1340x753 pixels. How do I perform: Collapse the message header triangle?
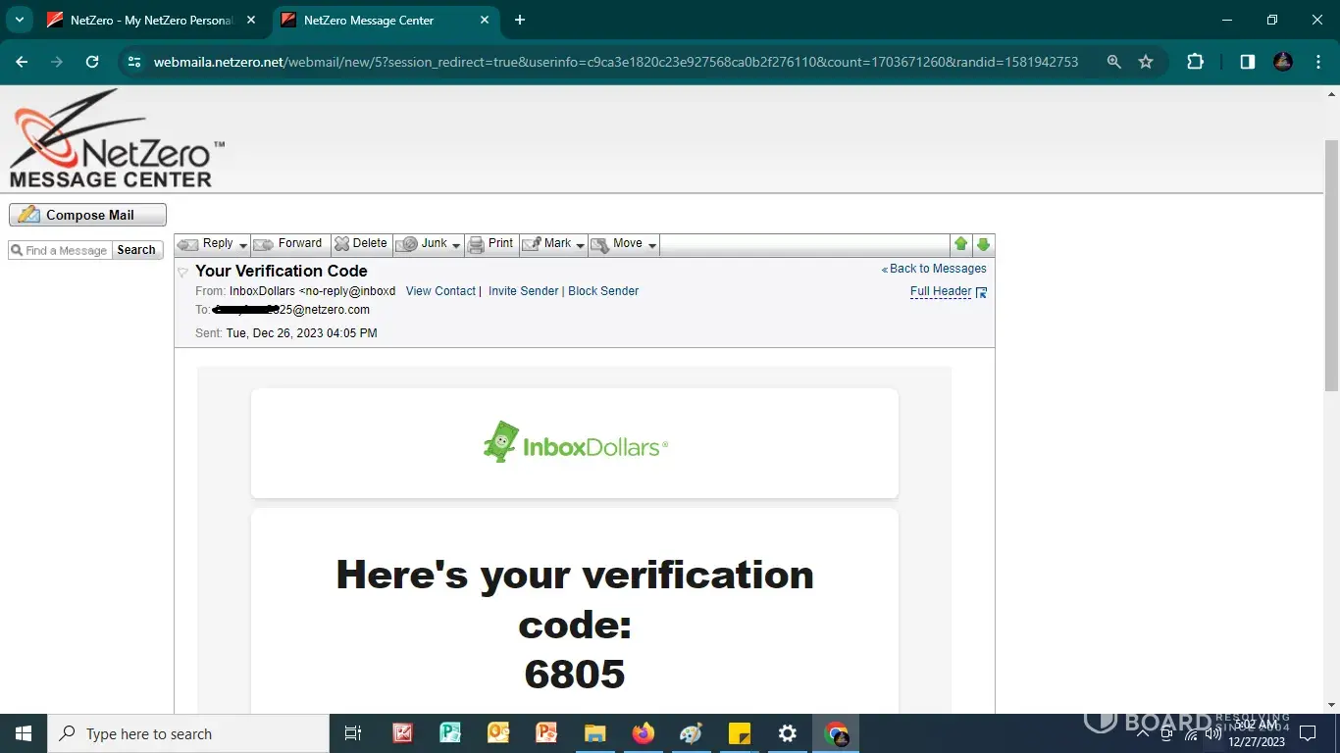(182, 272)
